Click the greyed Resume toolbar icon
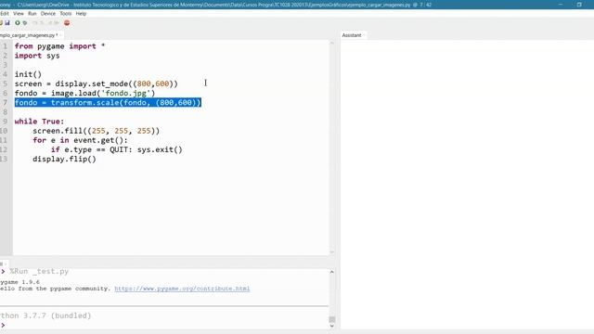 click(x=56, y=22)
